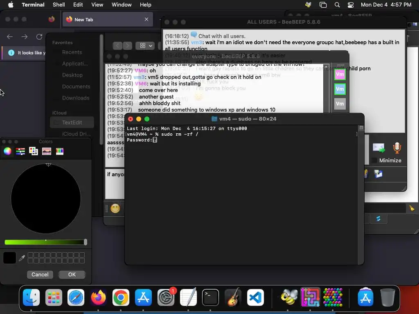Reload the Firefox page
The image size is (419, 314).
[39, 36]
